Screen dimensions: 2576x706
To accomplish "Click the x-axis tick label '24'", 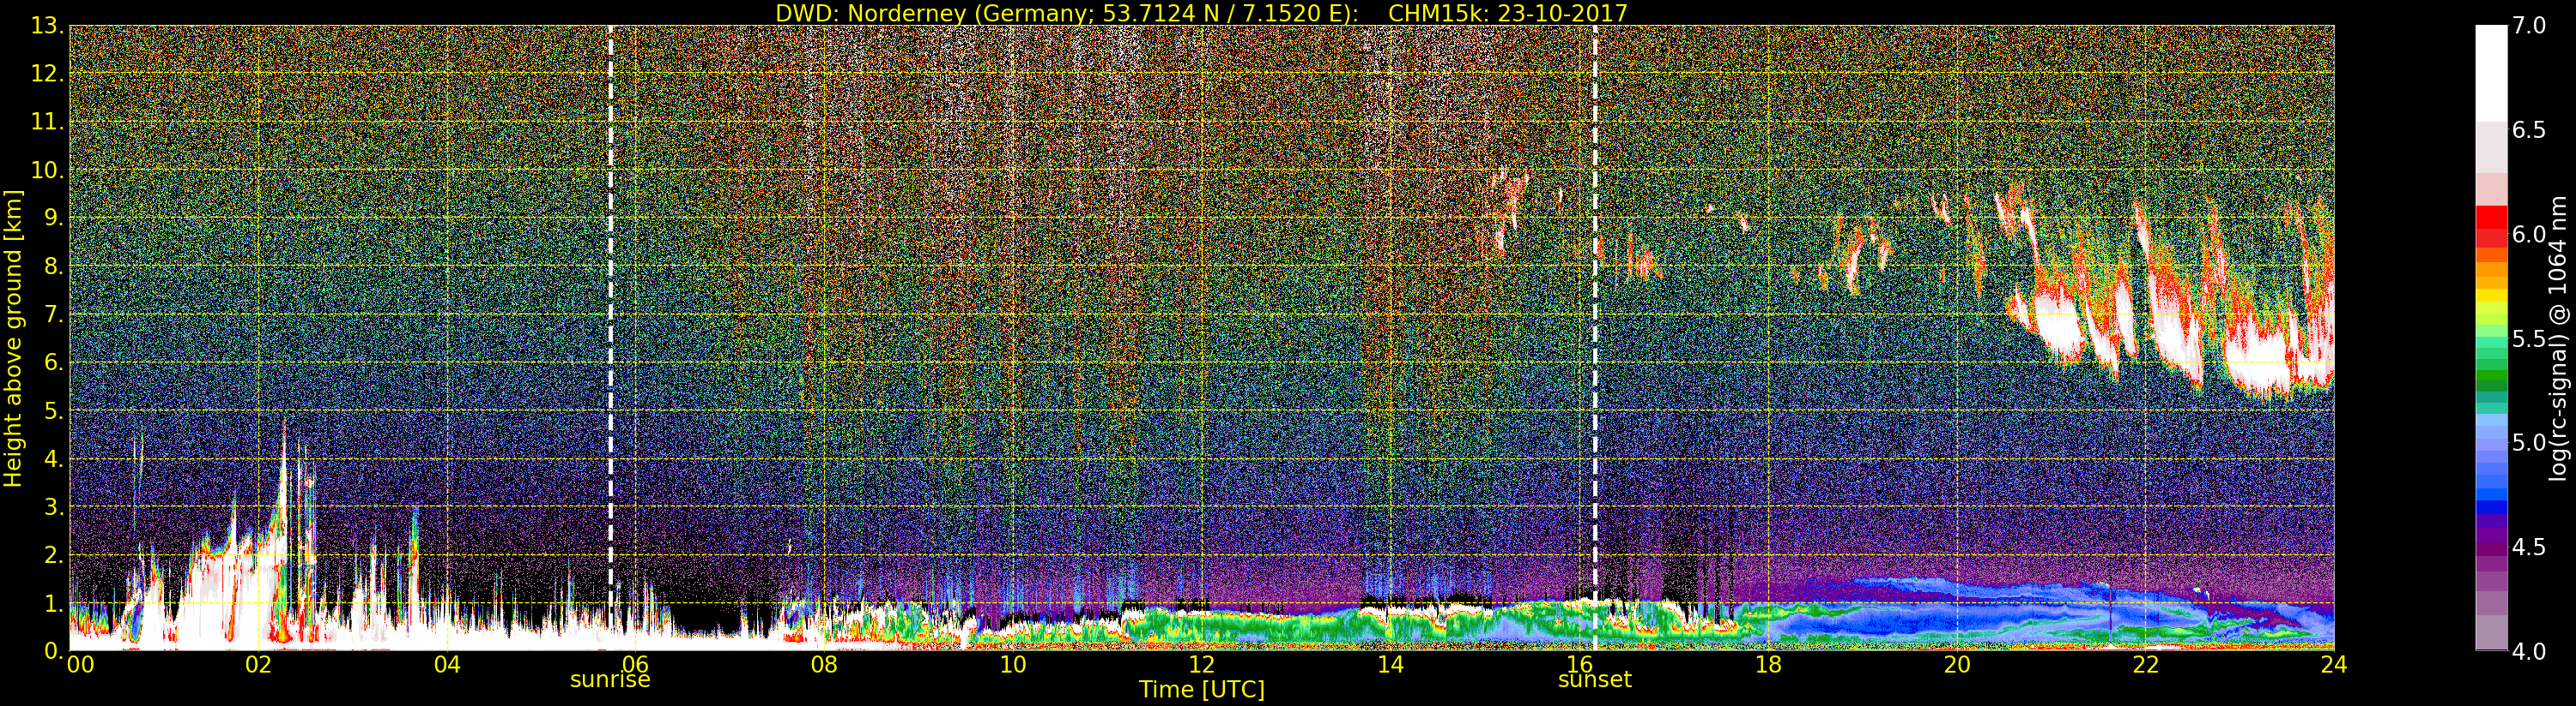I will (2334, 665).
